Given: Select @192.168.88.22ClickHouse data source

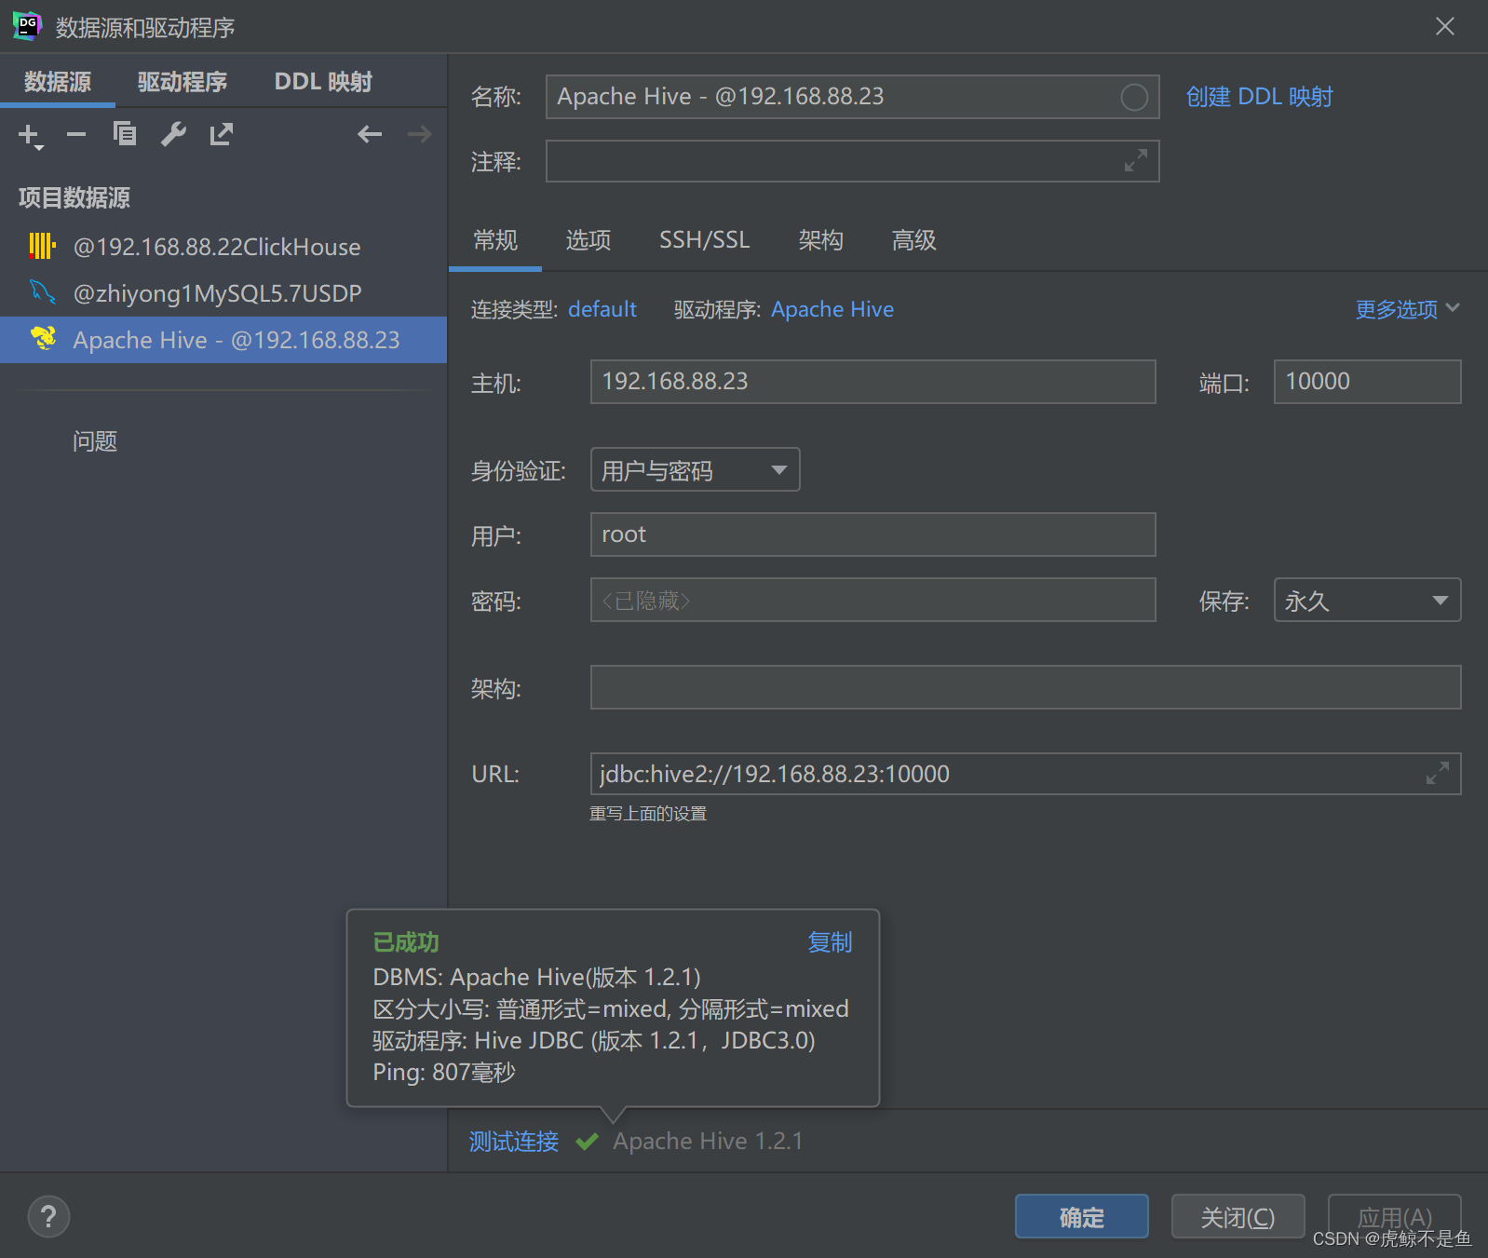Looking at the screenshot, I should click(x=223, y=247).
